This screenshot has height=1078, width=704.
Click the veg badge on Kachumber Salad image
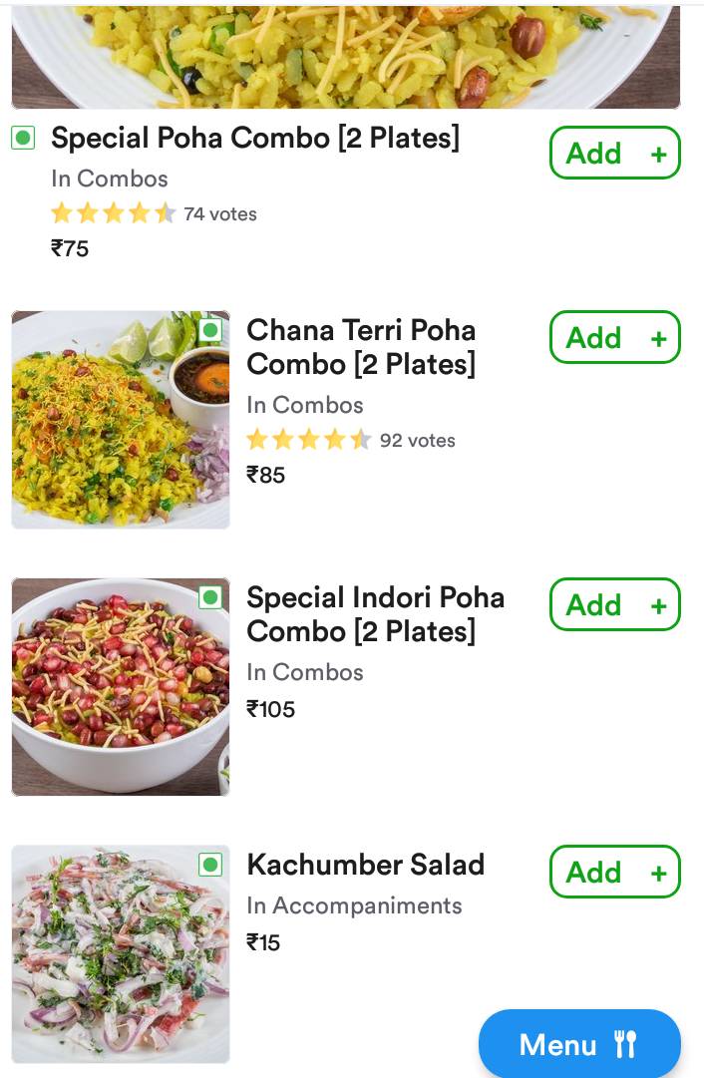(x=211, y=865)
